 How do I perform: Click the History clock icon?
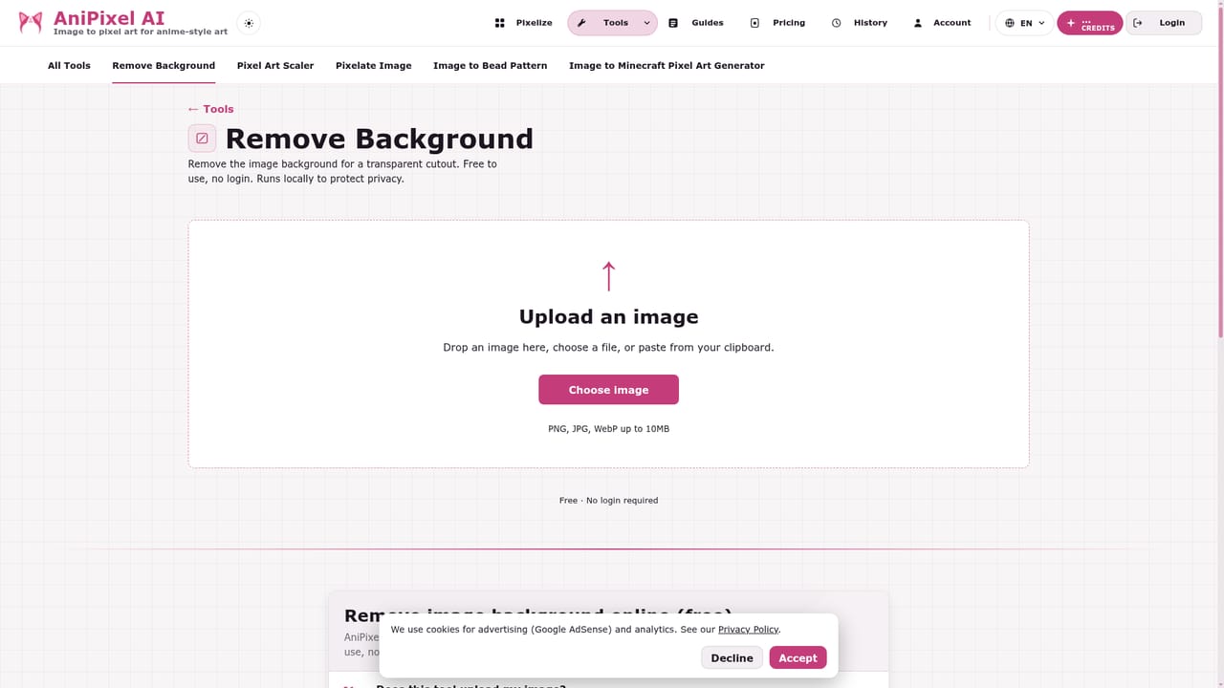click(836, 23)
